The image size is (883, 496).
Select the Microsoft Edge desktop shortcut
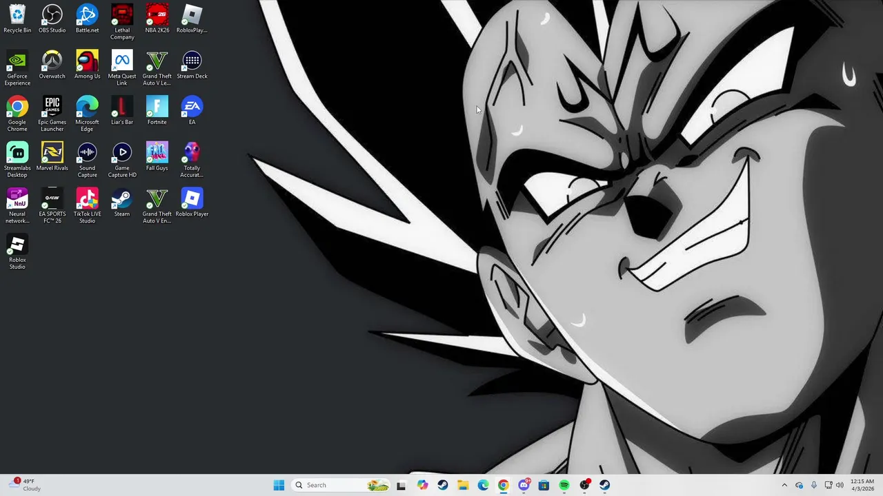(87, 114)
